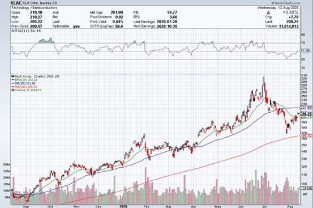This screenshot has height=208, width=313.
Task: Click the EPS value 3.66
Action: point(173,17)
